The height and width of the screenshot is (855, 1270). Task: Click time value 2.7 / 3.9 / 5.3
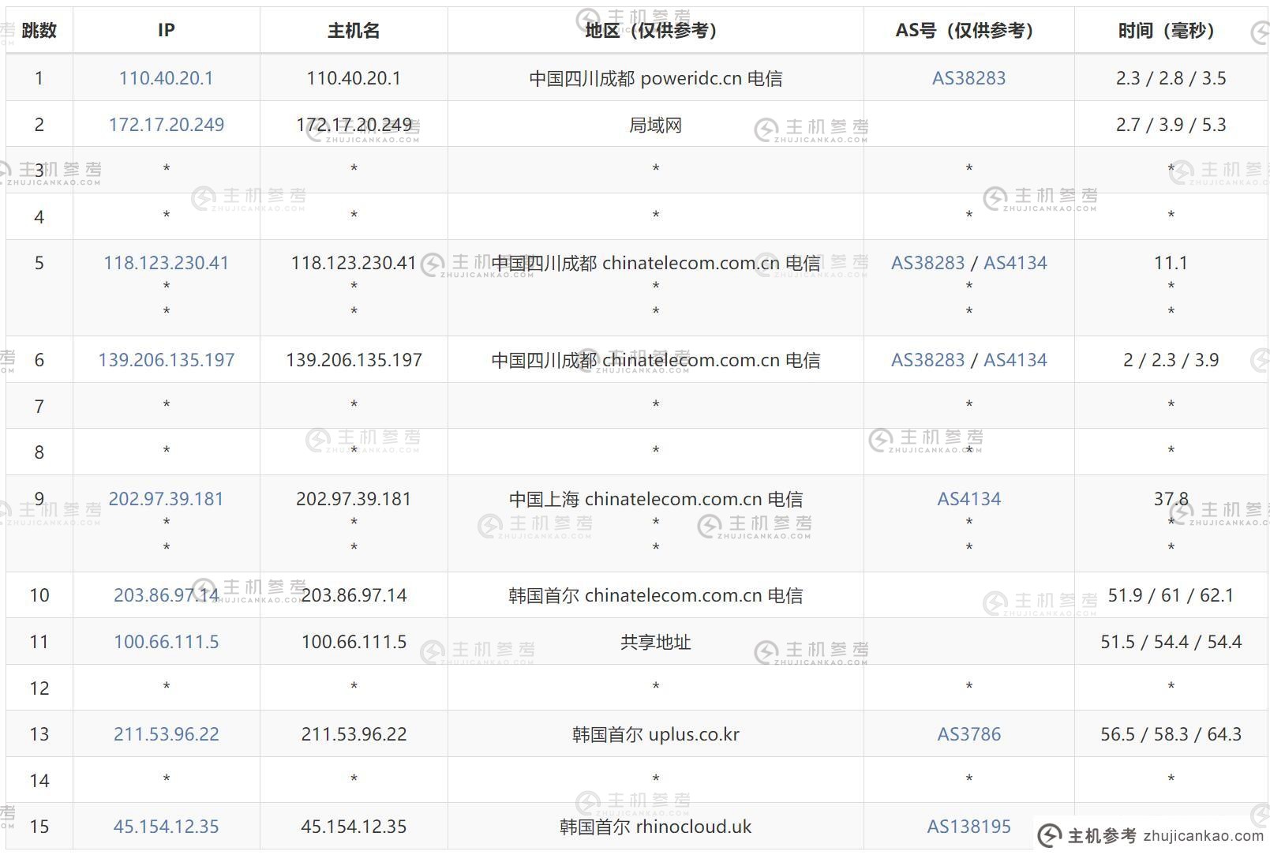coord(1171,125)
